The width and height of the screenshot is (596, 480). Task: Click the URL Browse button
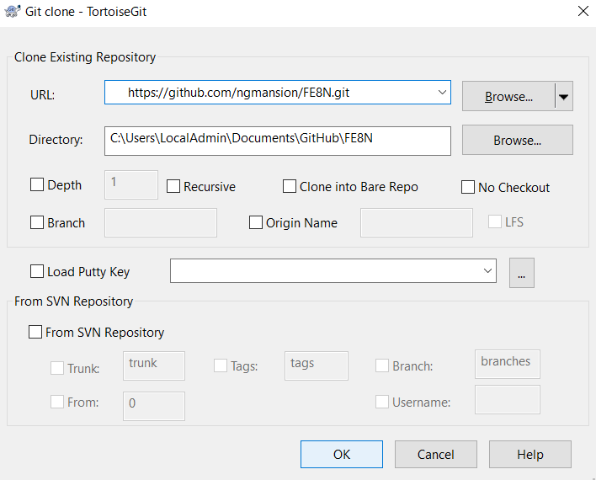(508, 96)
